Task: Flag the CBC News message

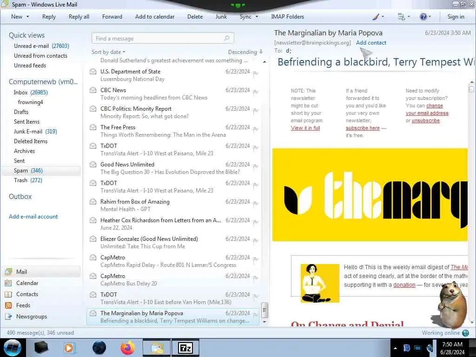Action: 256,92
